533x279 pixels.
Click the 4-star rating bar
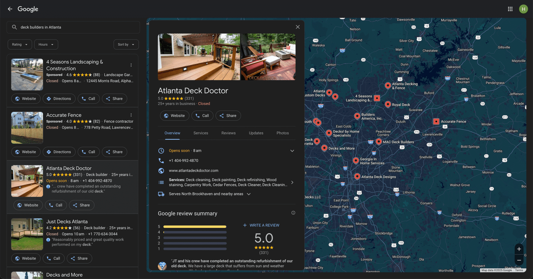click(x=195, y=232)
